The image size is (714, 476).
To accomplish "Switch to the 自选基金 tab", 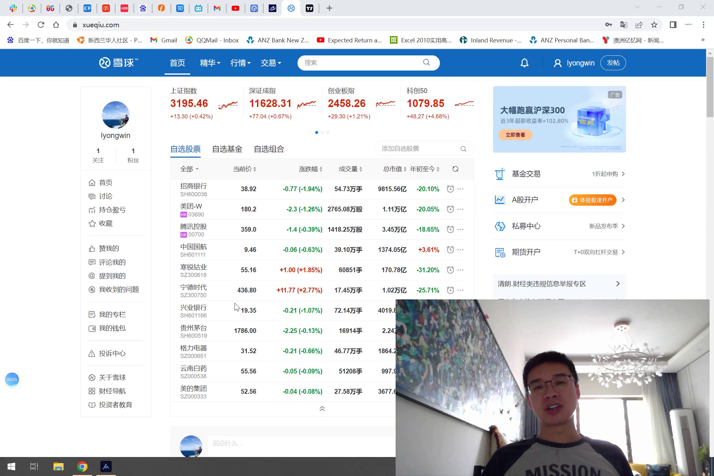I will pyautogui.click(x=227, y=149).
